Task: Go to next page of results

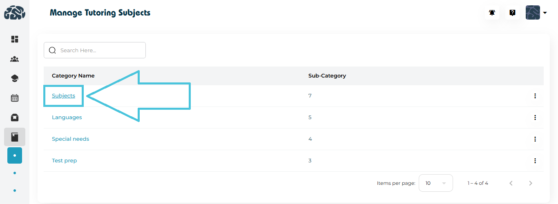Action: click(531, 183)
